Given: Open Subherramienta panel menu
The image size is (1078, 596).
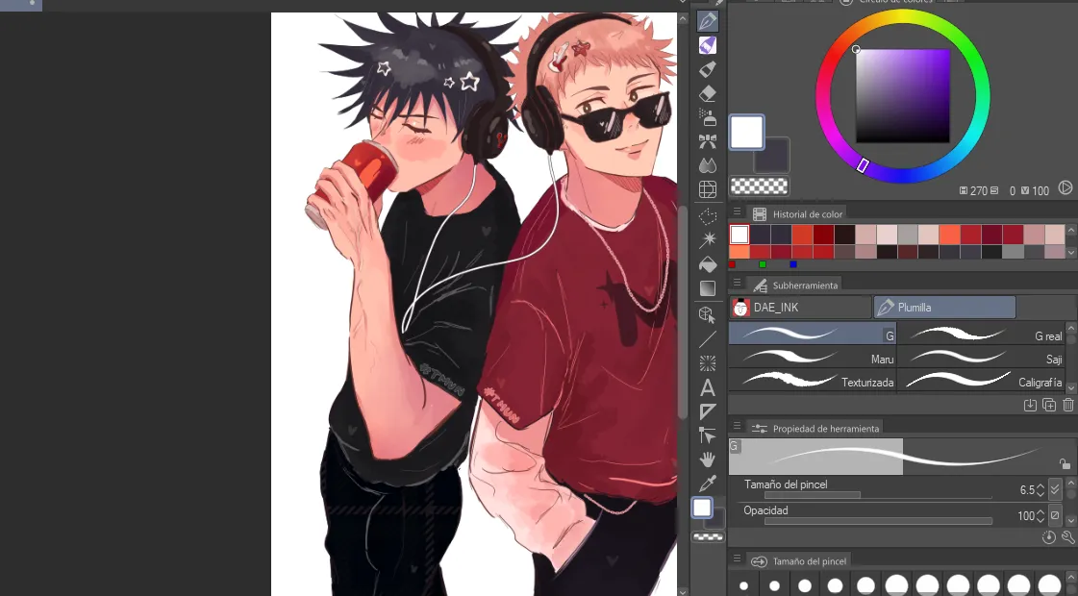Looking at the screenshot, I should (x=737, y=284).
